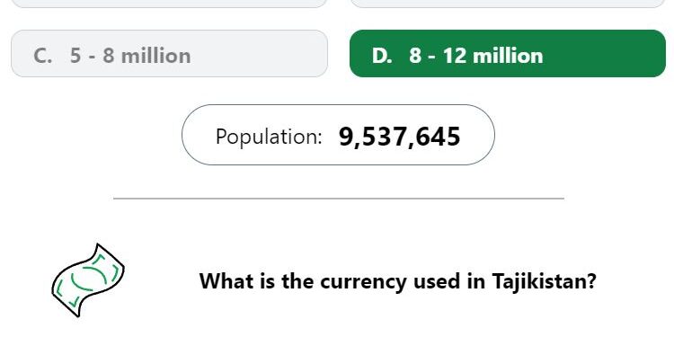Click the letter "C." in gray option

42,56
